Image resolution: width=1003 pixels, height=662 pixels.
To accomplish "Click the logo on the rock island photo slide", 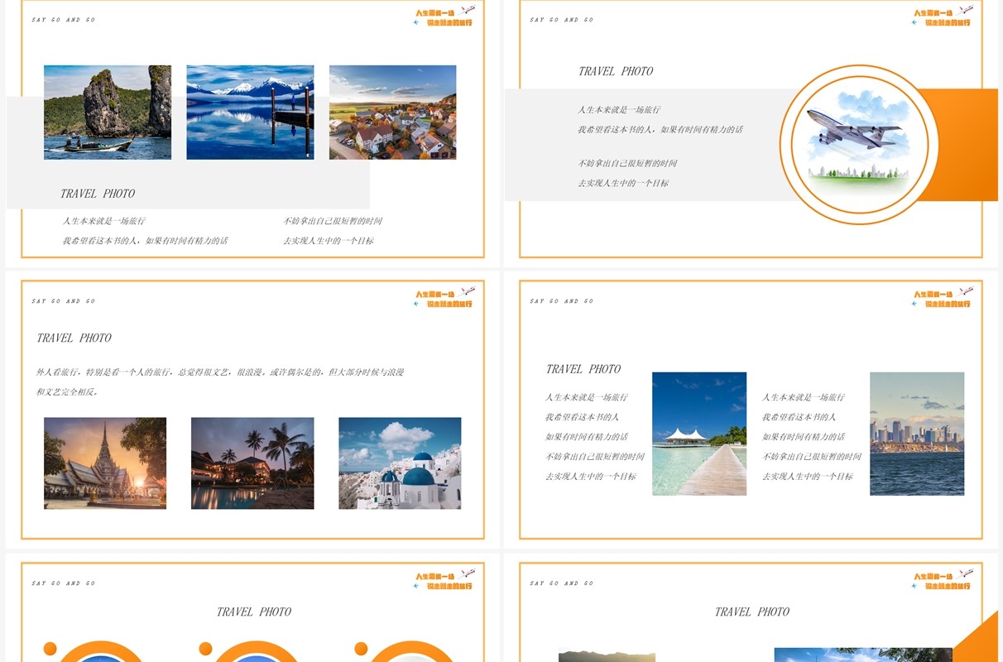I will [x=444, y=17].
